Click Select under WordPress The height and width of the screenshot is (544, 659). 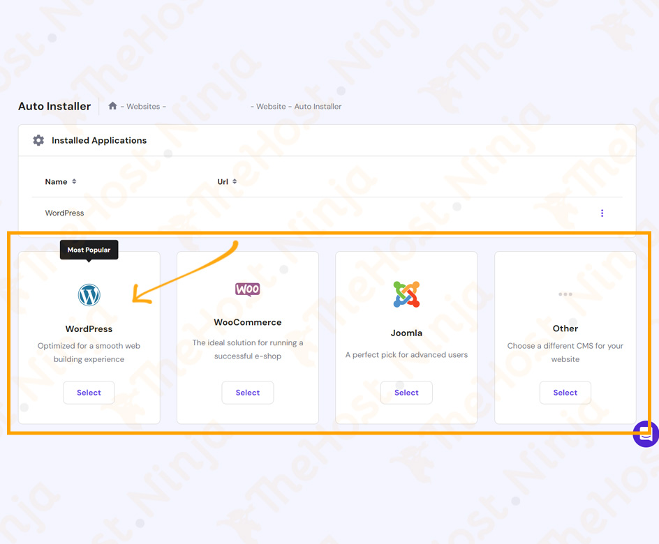click(x=89, y=393)
